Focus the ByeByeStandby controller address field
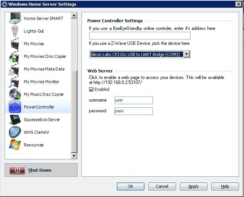The width and height of the screenshot is (244, 197). click(139, 36)
